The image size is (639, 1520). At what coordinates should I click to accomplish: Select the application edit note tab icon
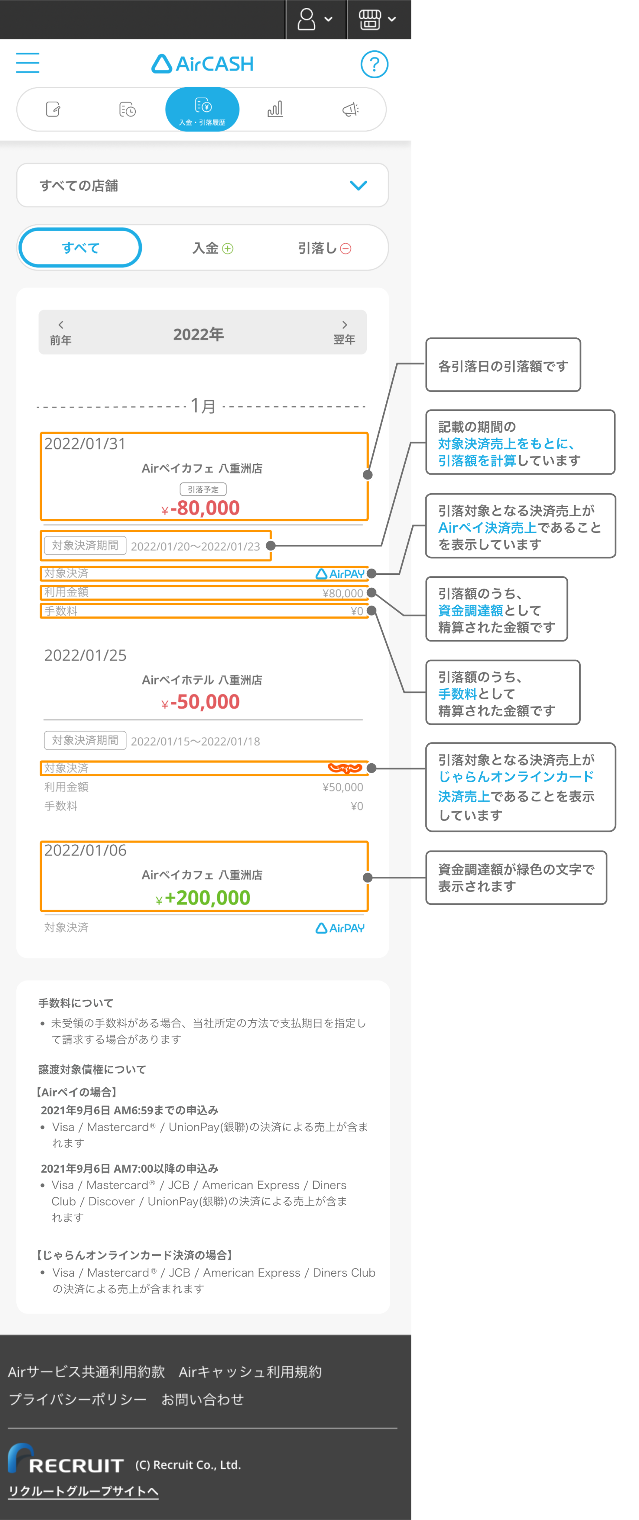coord(54,109)
